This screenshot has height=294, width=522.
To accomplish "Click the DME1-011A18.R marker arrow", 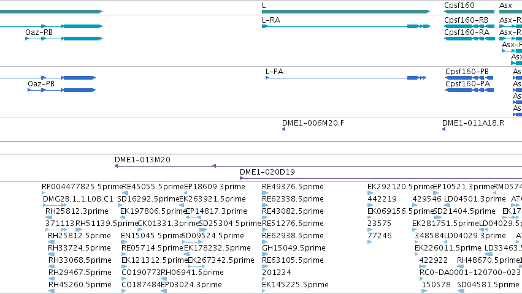I will [443, 129].
